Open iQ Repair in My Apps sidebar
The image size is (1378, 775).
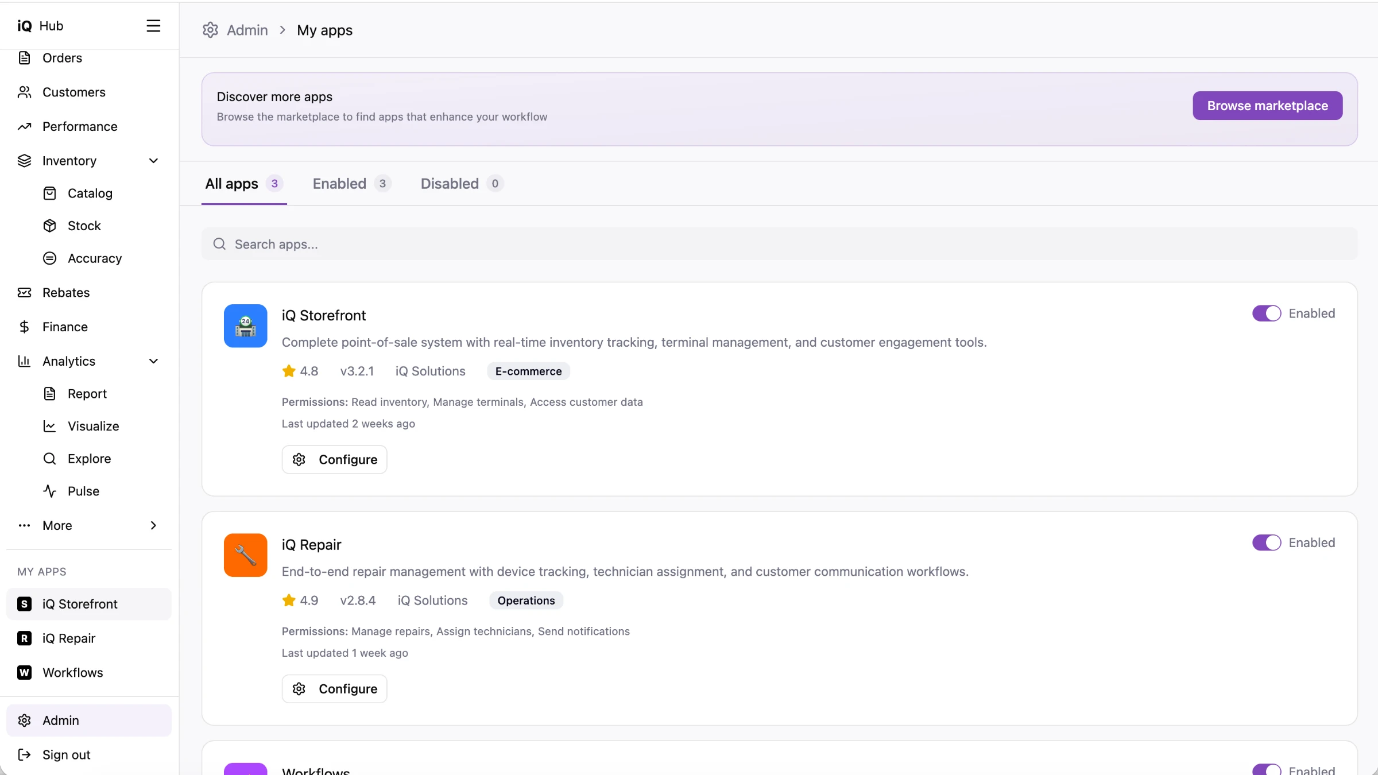click(x=89, y=638)
